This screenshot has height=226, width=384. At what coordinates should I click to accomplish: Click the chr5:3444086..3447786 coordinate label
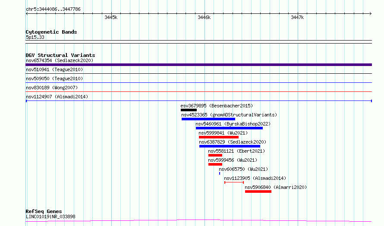[x=53, y=9]
